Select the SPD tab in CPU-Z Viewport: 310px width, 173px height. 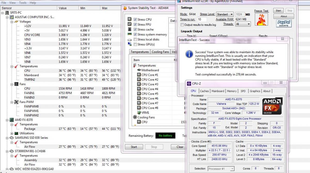click(x=243, y=91)
